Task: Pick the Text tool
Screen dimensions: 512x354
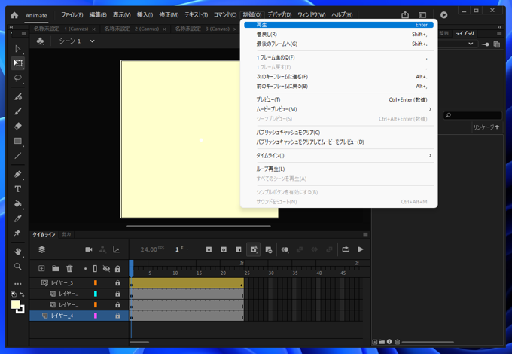Action: (18, 188)
